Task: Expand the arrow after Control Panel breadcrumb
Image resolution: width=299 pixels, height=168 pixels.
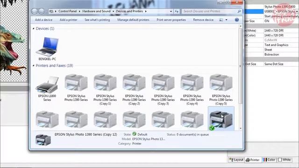Action: 79,11
